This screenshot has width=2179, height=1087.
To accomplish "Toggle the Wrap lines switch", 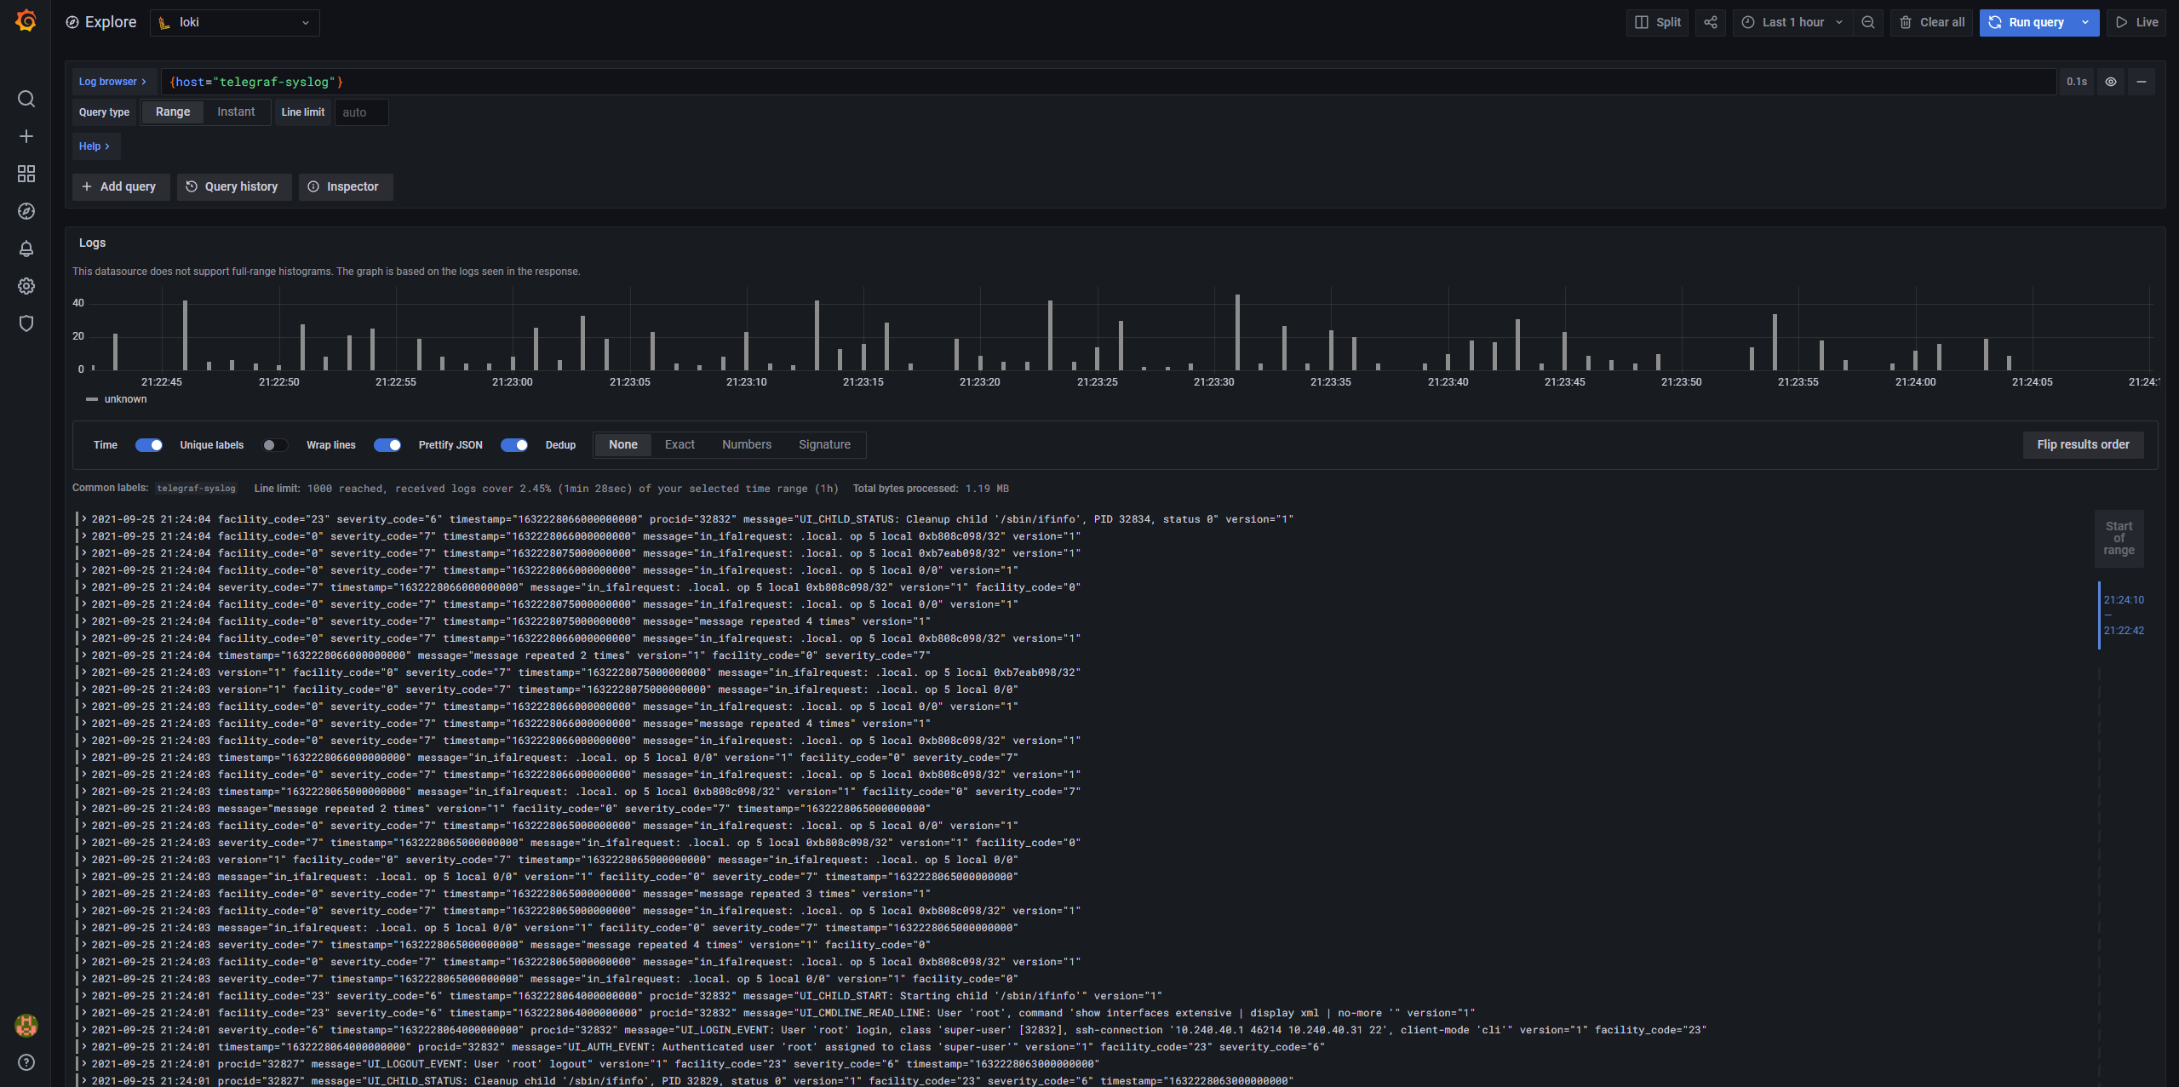I will (387, 445).
